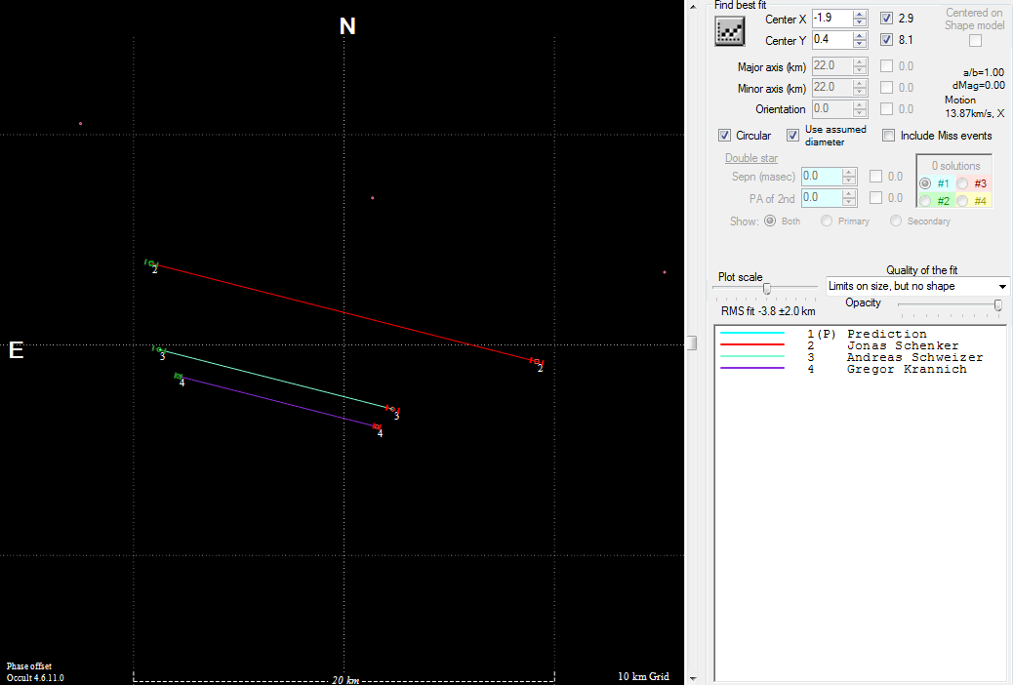Image resolution: width=1013 pixels, height=685 pixels.
Task: Click the 0 solutions label
Action: pyautogui.click(x=955, y=166)
